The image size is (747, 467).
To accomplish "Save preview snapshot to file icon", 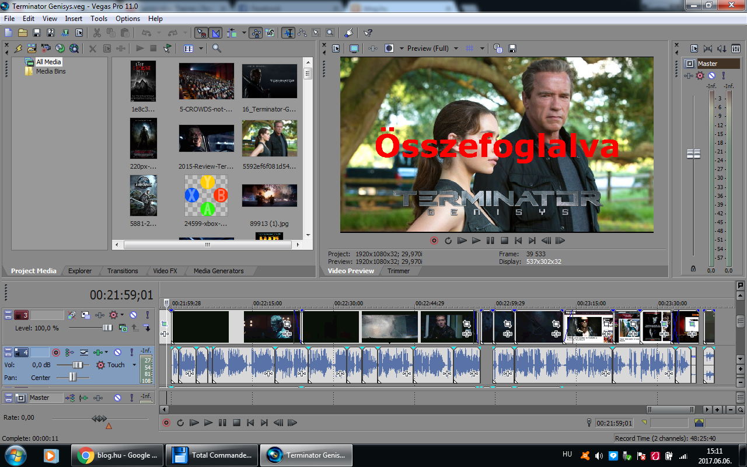I will [512, 48].
